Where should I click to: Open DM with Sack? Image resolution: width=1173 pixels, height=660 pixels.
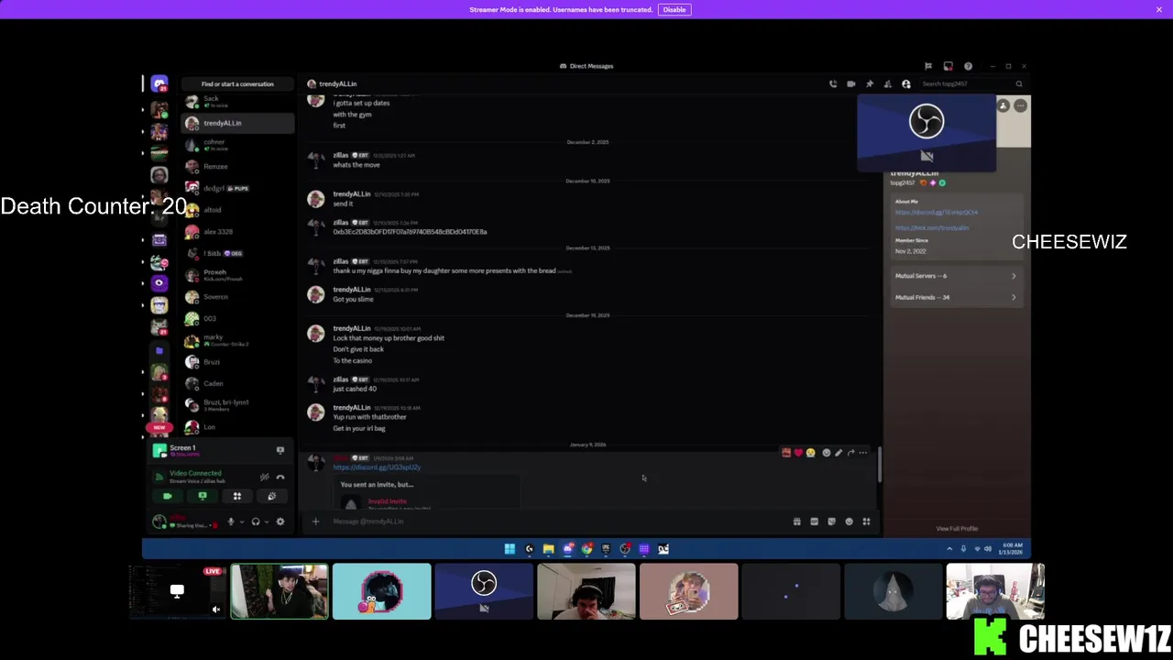pyautogui.click(x=237, y=101)
